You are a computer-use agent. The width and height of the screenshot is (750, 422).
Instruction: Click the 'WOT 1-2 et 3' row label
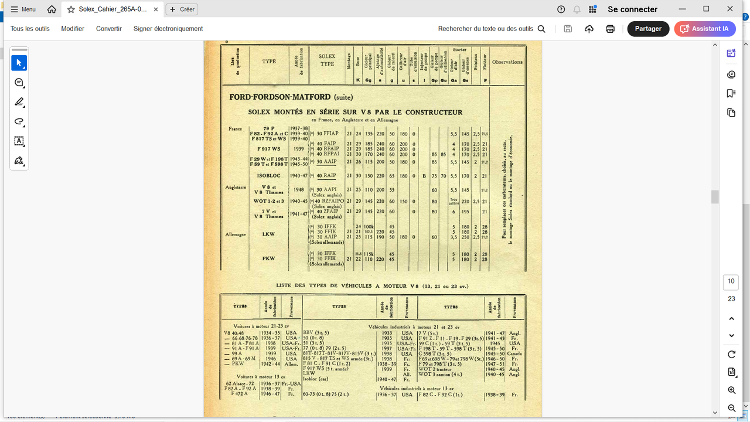click(x=268, y=201)
